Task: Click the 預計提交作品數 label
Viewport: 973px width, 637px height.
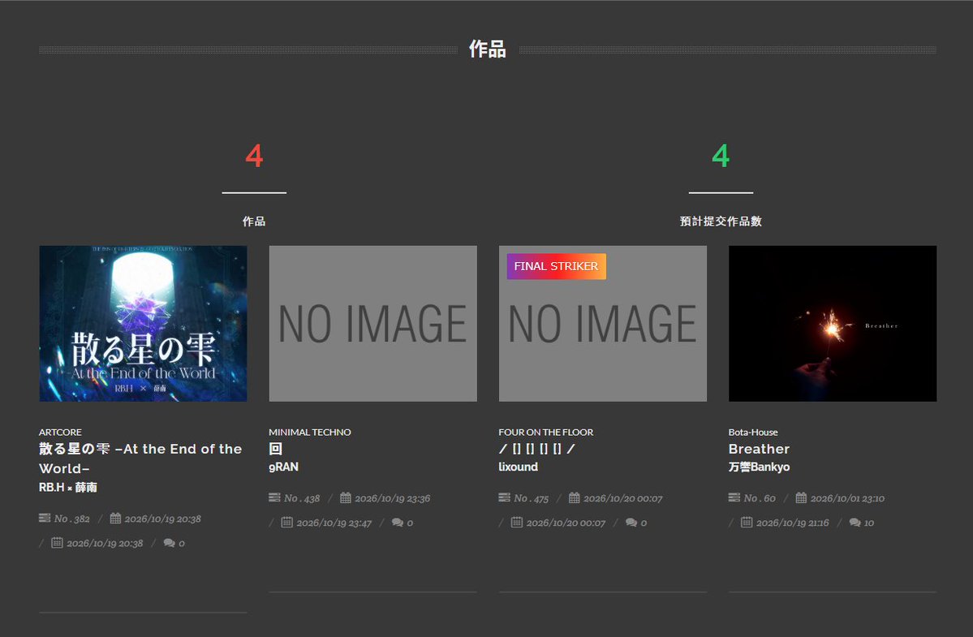Action: click(x=721, y=222)
